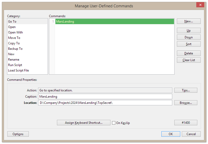
Task: Select the Open category
Action: click(x=12, y=27)
